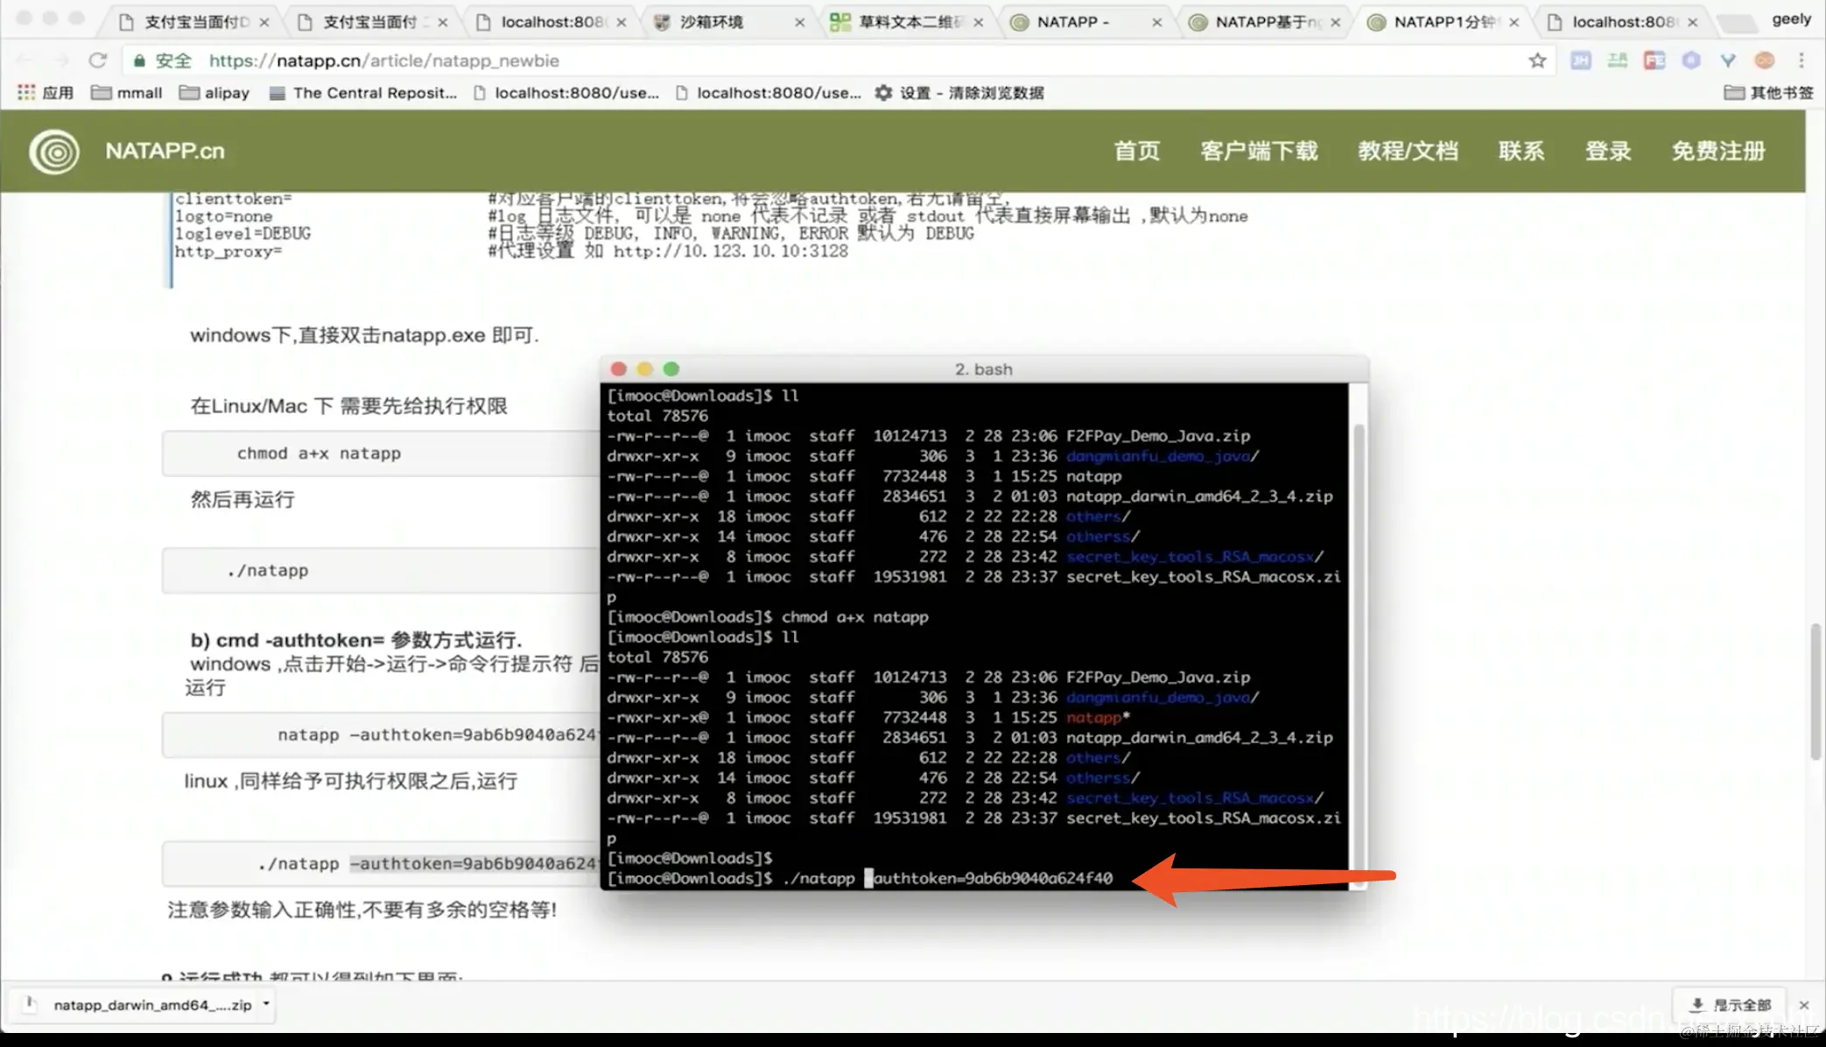Bookmark page with the star icon

tap(1537, 60)
